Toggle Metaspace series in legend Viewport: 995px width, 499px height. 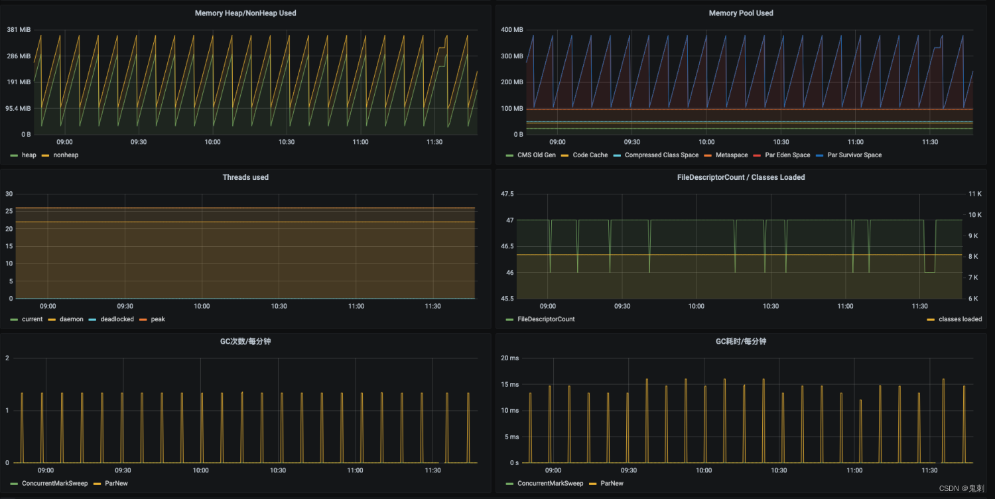732,155
